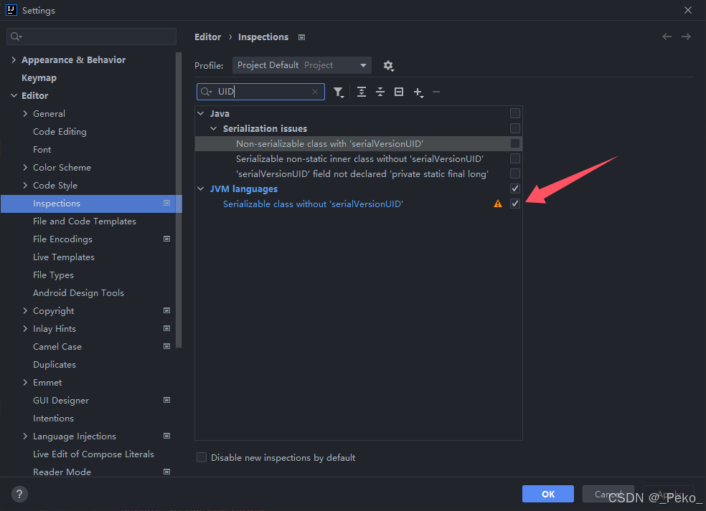Open the help question mark button
The height and width of the screenshot is (511, 706).
click(x=19, y=494)
